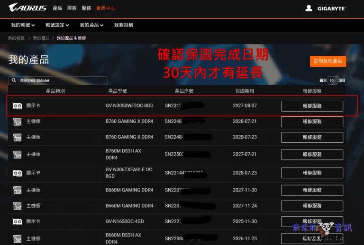Click 報修服務 for B660M GAMING DDR4 2027-11-24
The width and height of the screenshot is (364, 245).
point(312,206)
